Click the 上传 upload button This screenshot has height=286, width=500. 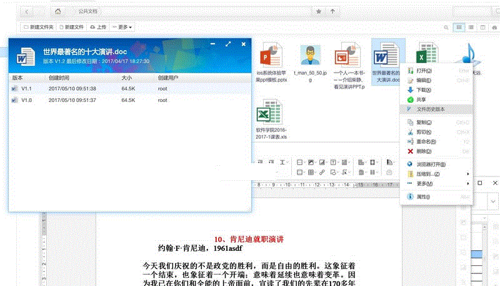point(98,27)
